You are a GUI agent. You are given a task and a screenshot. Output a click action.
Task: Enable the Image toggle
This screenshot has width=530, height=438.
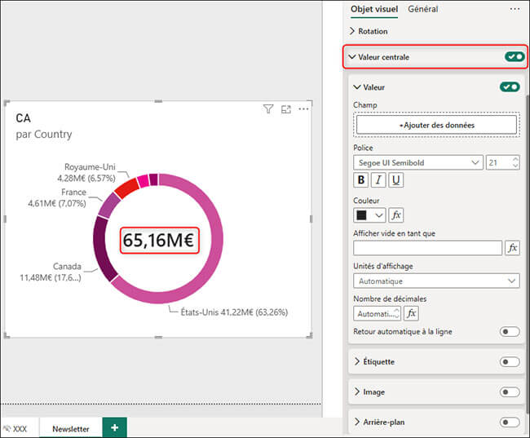point(510,392)
